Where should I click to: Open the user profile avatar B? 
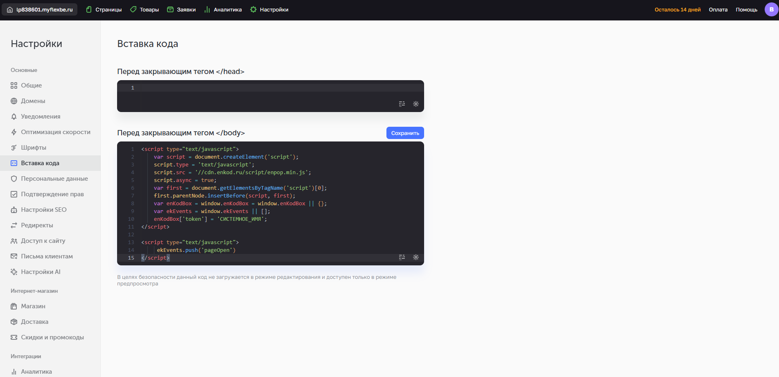point(771,9)
